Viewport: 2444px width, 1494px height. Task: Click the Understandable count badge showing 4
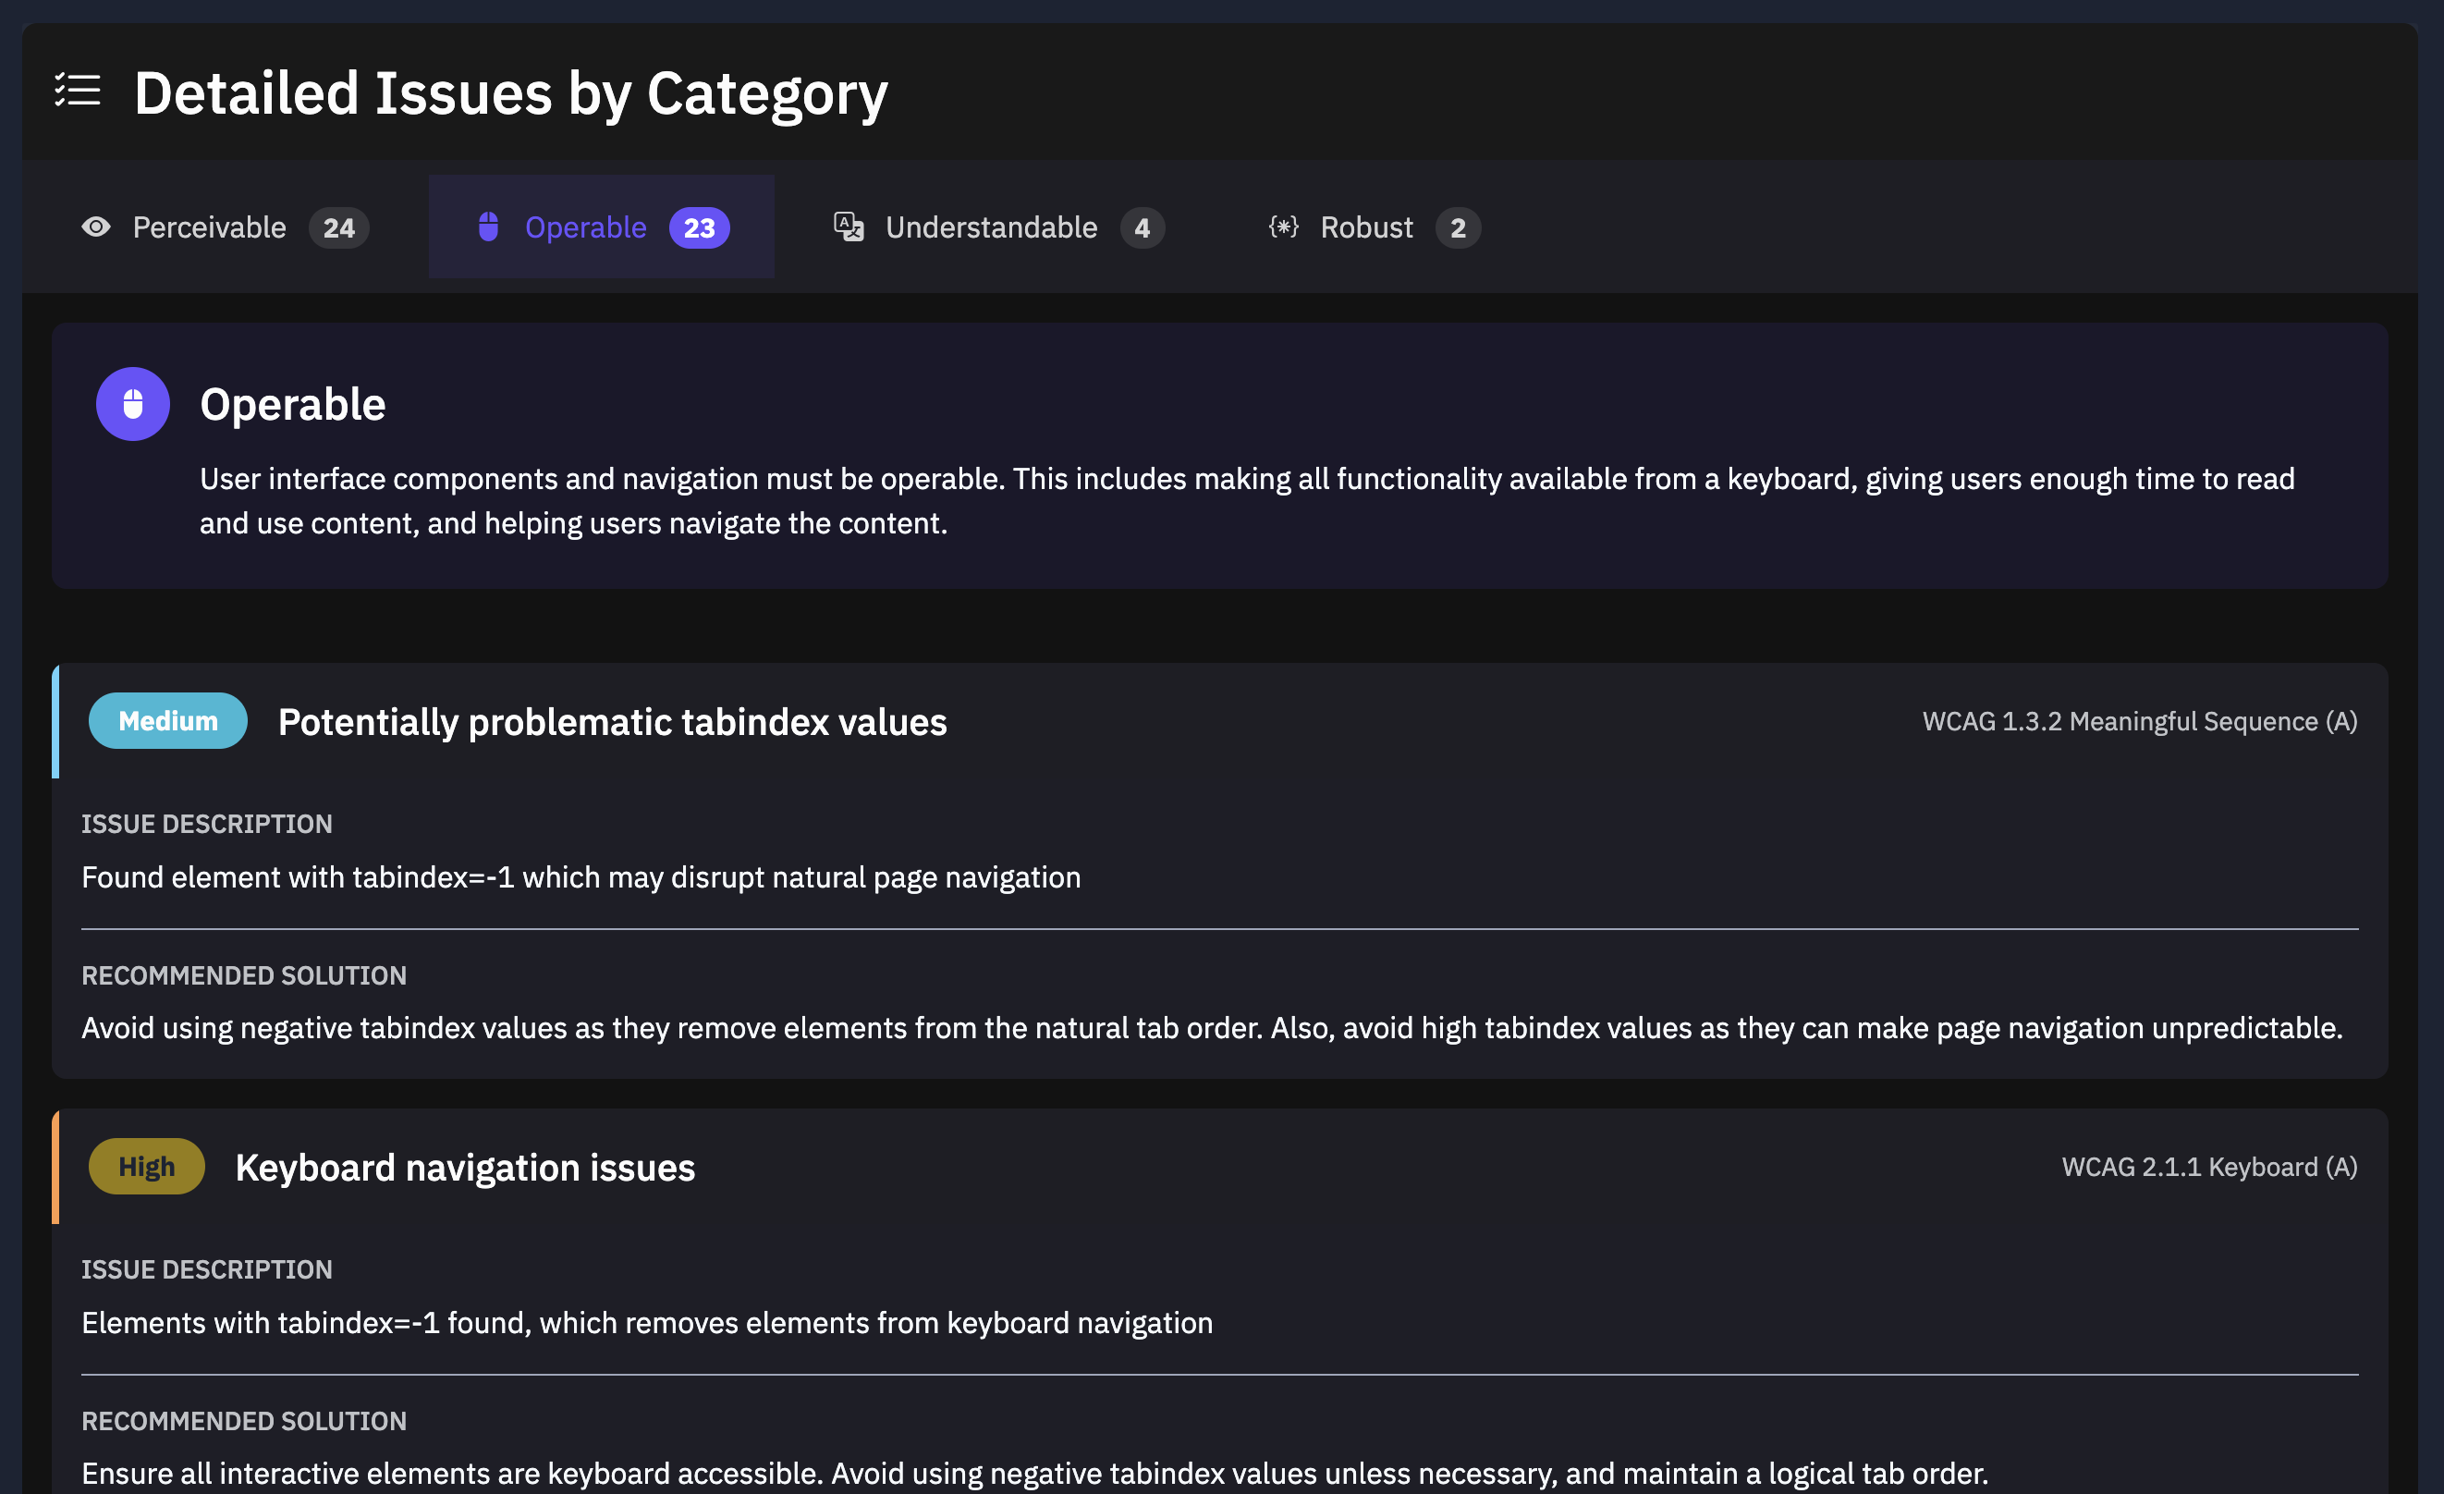pos(1142,228)
